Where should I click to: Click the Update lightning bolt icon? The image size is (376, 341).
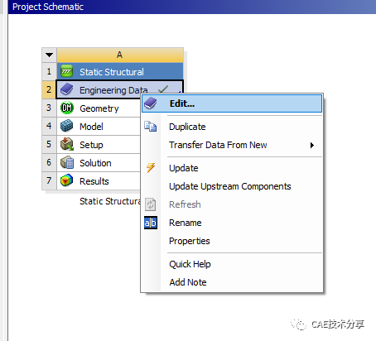(x=151, y=168)
